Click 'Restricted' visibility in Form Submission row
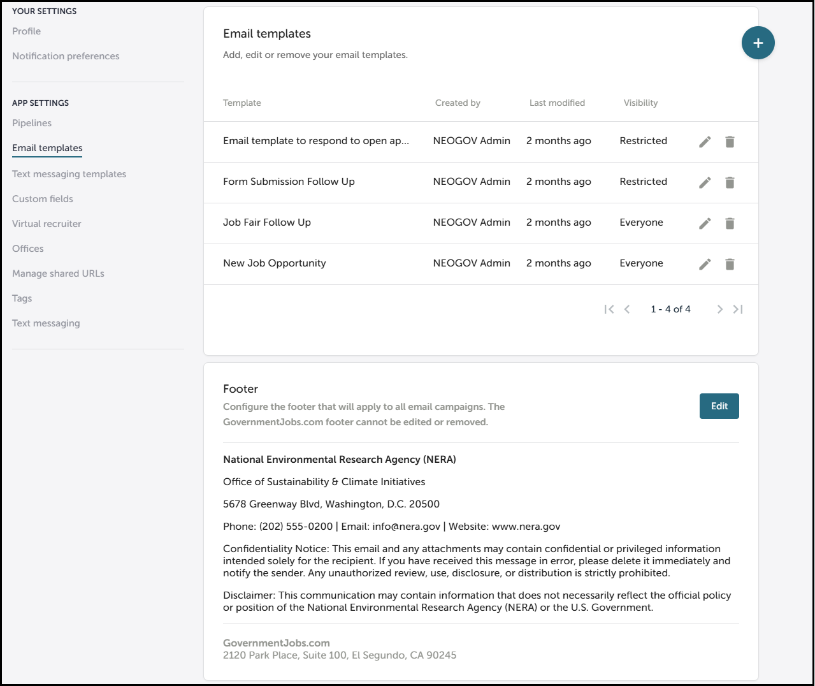 tap(643, 182)
